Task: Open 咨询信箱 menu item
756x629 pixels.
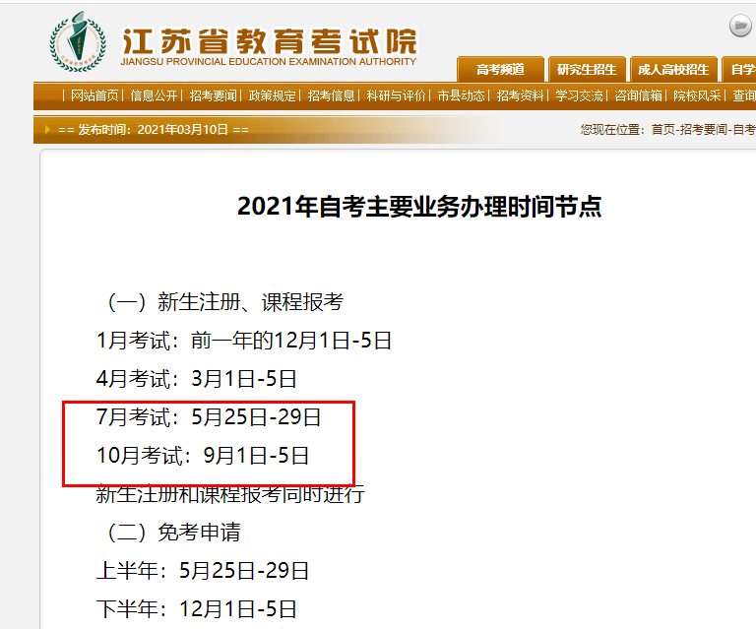Action: tap(638, 95)
